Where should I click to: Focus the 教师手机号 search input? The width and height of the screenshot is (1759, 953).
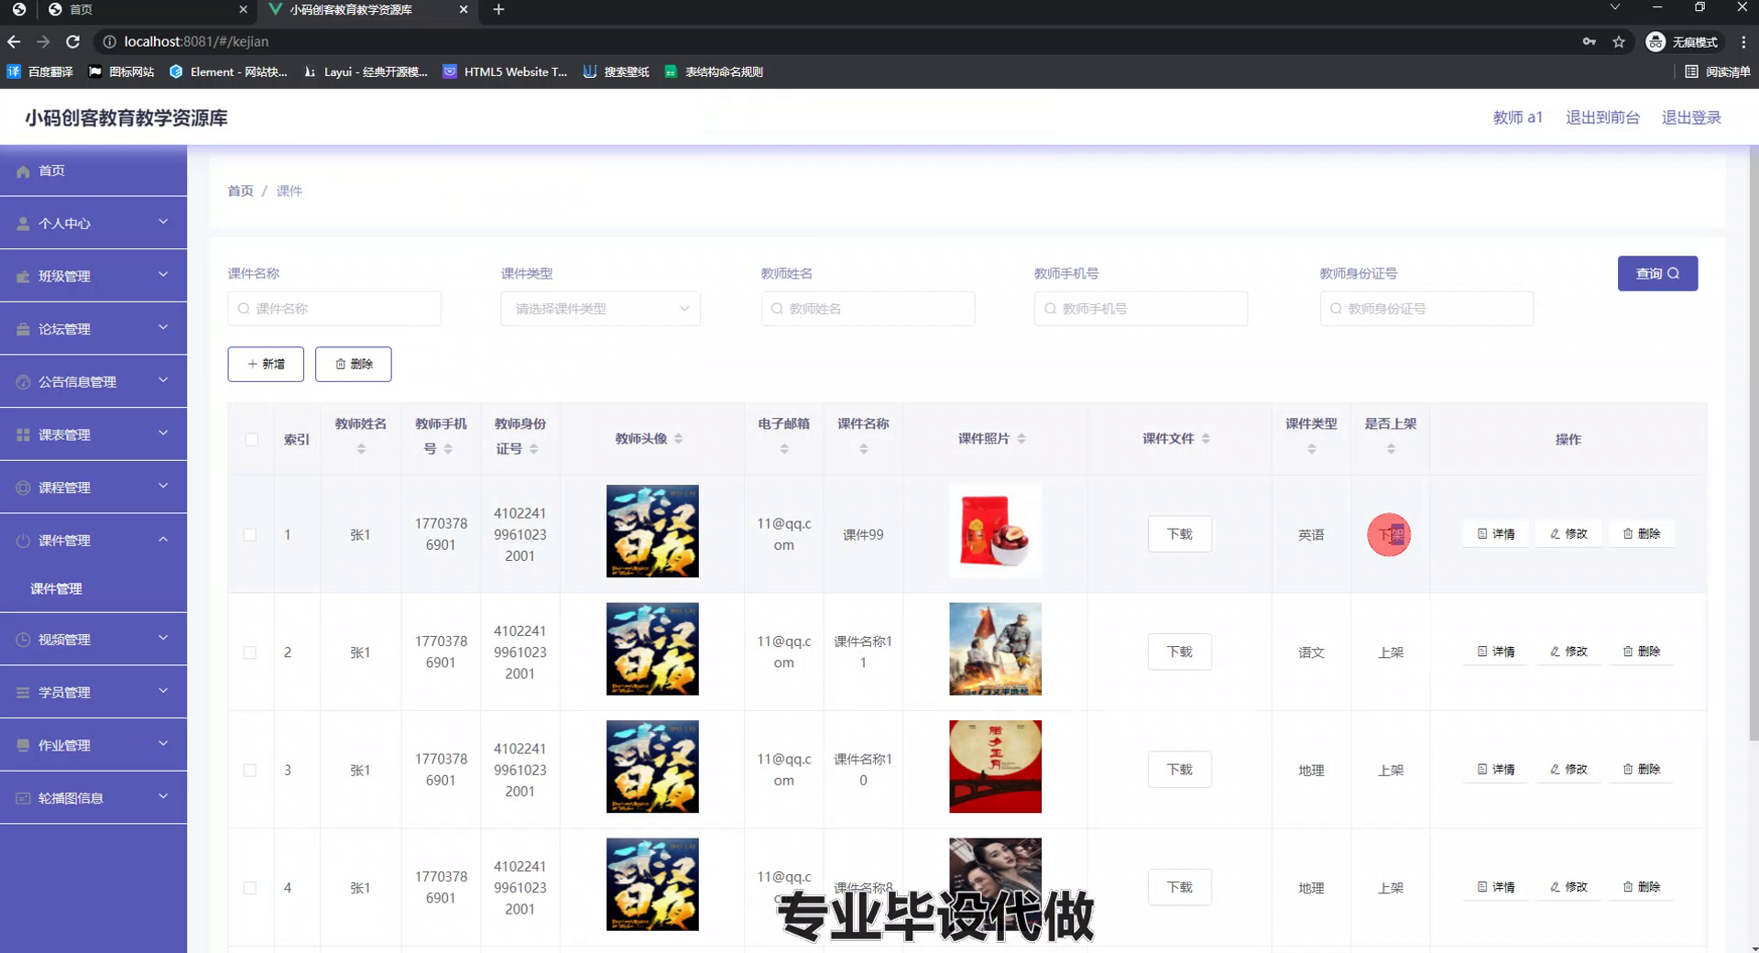(x=1141, y=309)
